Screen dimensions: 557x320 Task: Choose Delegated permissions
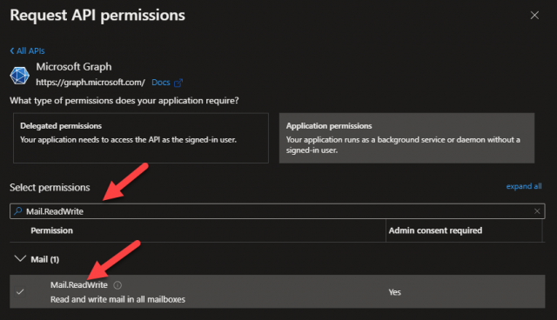coord(141,138)
